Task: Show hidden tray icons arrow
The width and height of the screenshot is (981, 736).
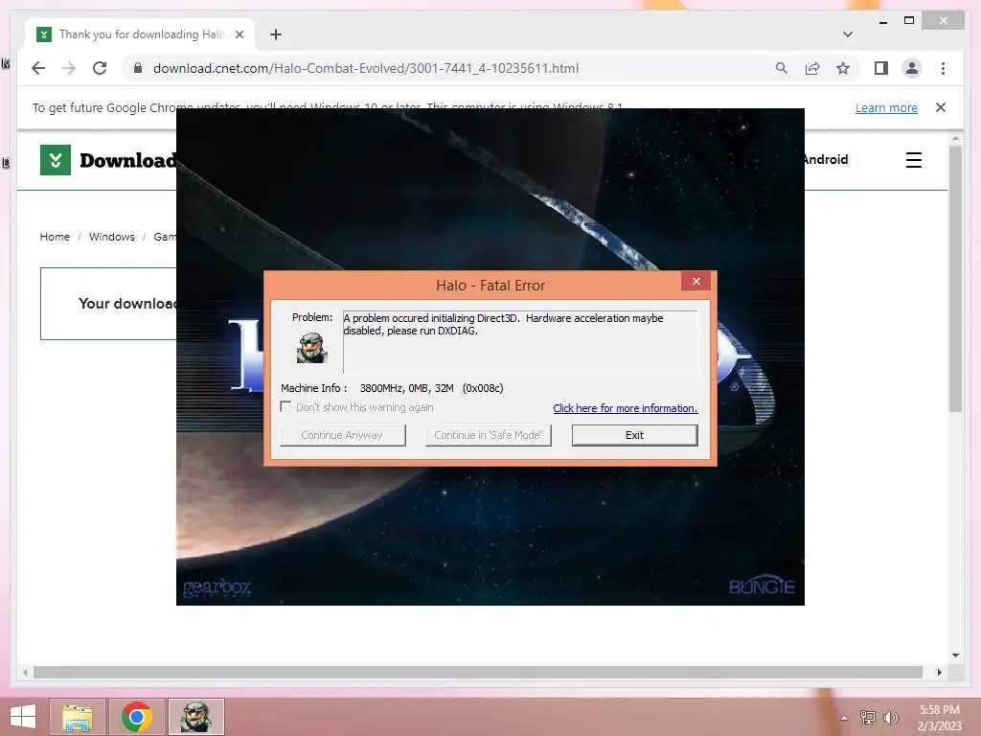Action: (845, 718)
